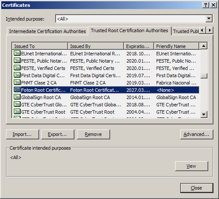
Task: Select the First Data Digital C... entry
Action: 43,75
